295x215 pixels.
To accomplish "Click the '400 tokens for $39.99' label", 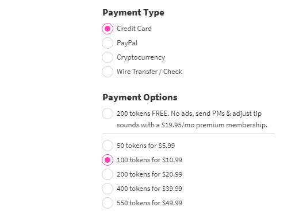I will click(x=150, y=189).
